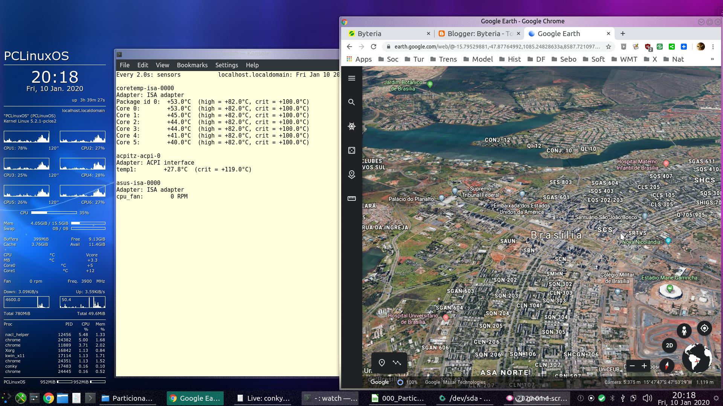
Task: Open the clipboard tray icon
Action: pos(633,398)
